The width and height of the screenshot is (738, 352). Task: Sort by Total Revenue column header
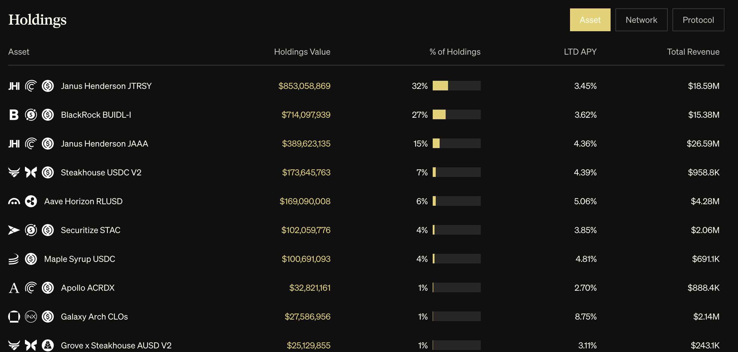tap(693, 52)
